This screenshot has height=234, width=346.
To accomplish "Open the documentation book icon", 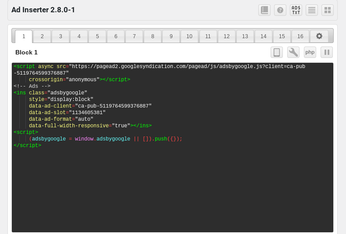I will point(264,10).
